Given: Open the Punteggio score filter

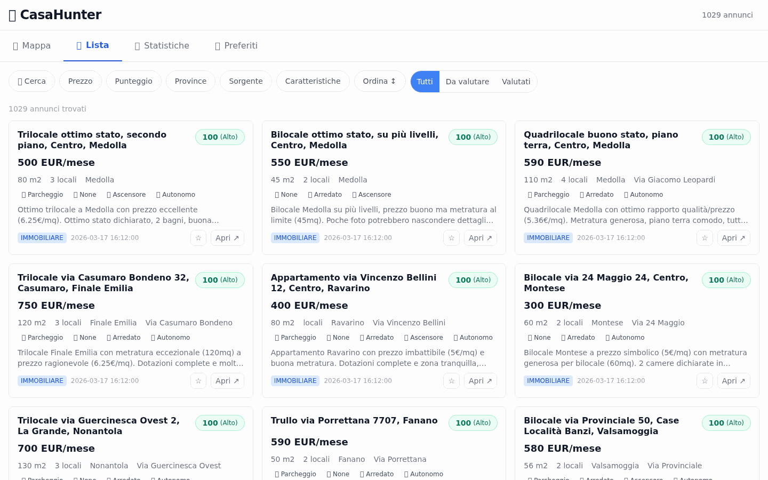Looking at the screenshot, I should [x=133, y=81].
